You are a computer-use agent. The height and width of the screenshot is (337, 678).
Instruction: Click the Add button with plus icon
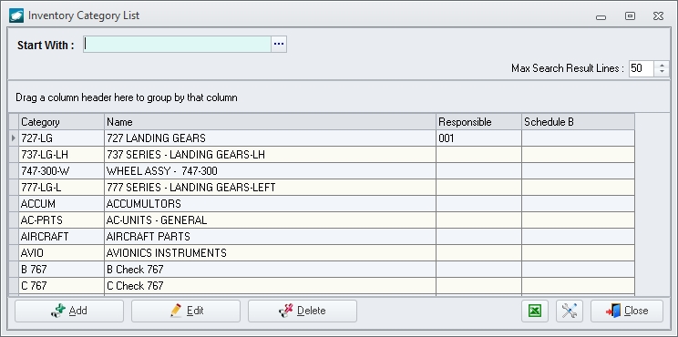[x=69, y=311]
